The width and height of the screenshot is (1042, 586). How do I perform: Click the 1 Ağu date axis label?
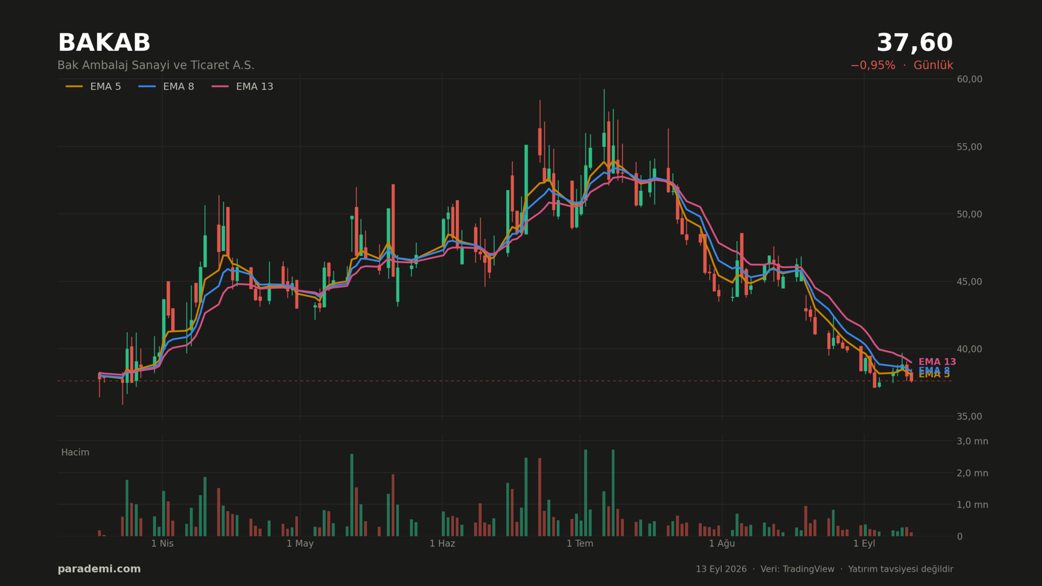click(x=722, y=544)
